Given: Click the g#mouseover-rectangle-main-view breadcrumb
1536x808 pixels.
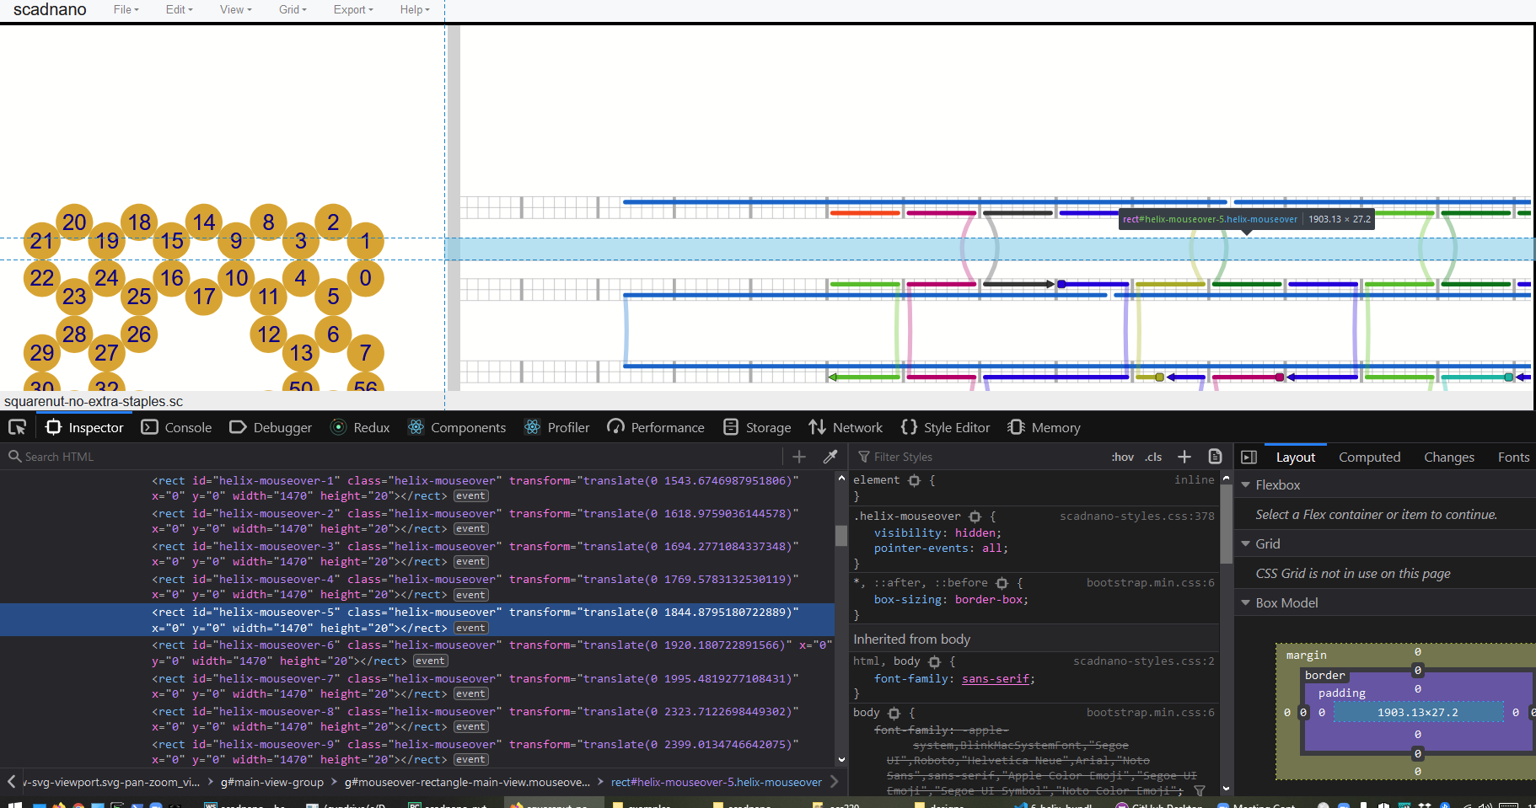Looking at the screenshot, I should pos(467,782).
